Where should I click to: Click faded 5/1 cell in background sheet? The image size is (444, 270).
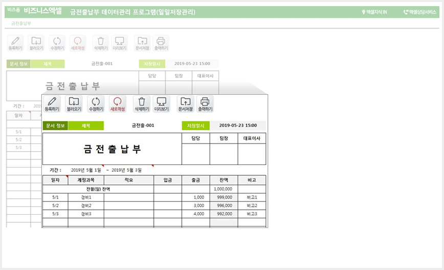[x=19, y=132]
